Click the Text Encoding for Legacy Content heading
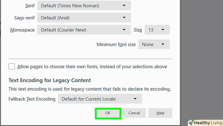Image resolution: width=223 pixels, height=126 pixels. (x=50, y=80)
